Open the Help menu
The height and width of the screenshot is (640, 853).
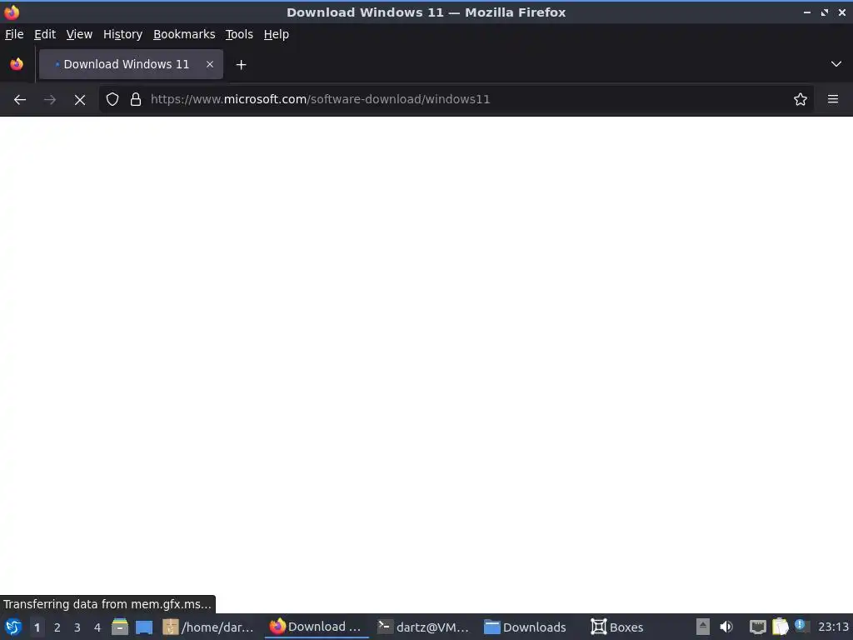pos(277,34)
